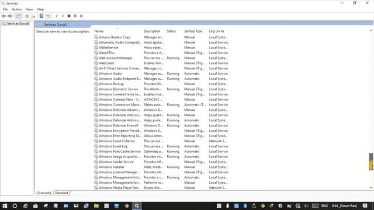This screenshot has width=374, height=210.
Task: Click gear icon beside Windows Error Reporting
Action: tap(96, 136)
